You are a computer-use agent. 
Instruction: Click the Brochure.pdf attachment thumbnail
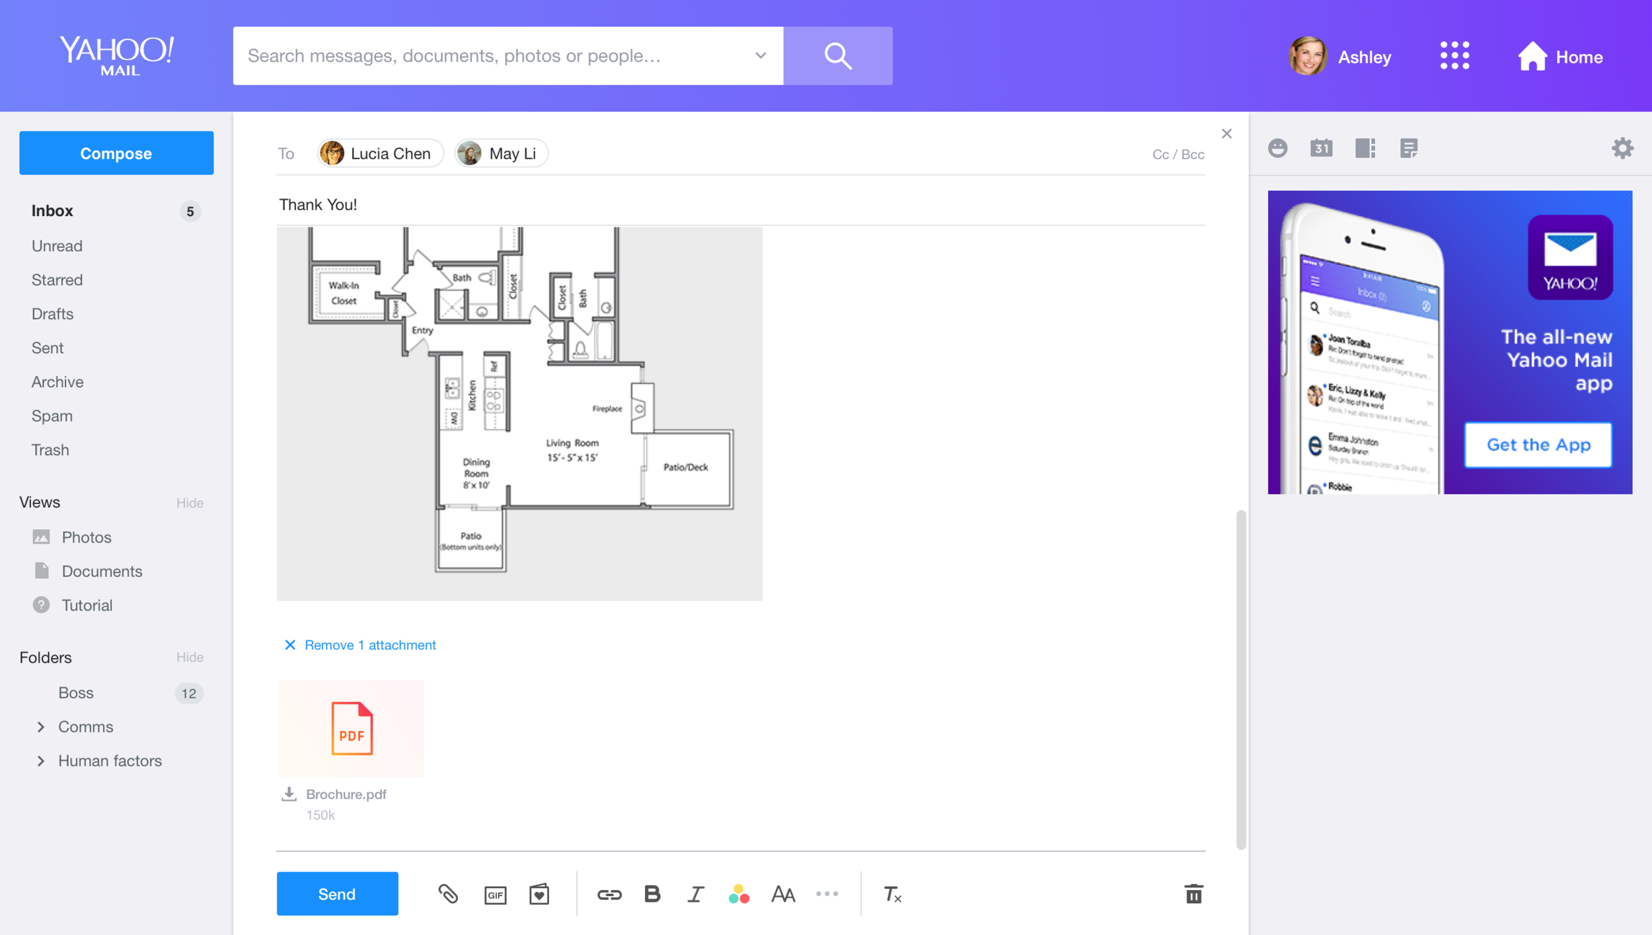[351, 728]
